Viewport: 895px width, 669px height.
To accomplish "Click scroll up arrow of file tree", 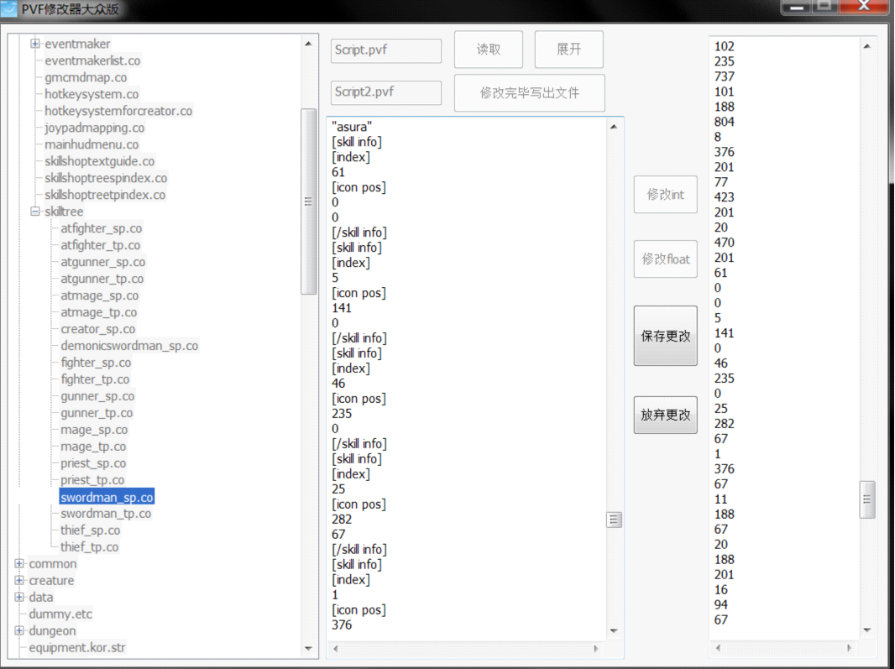I will coord(308,44).
